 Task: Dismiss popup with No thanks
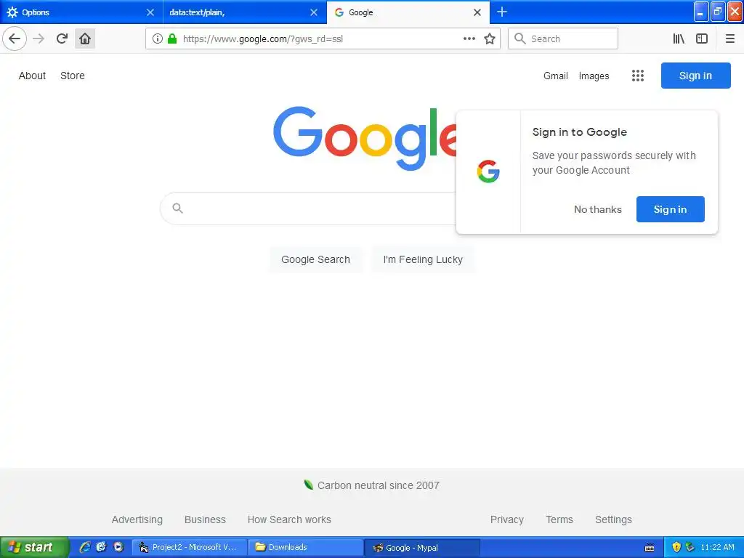click(597, 209)
